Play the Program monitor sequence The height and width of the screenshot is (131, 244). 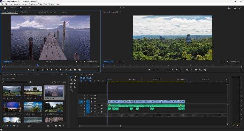(173, 70)
